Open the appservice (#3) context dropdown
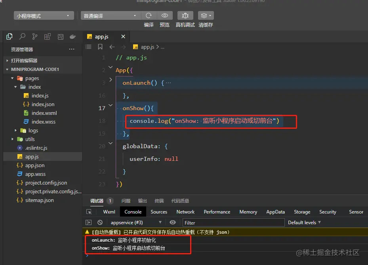 pyautogui.click(x=136, y=222)
